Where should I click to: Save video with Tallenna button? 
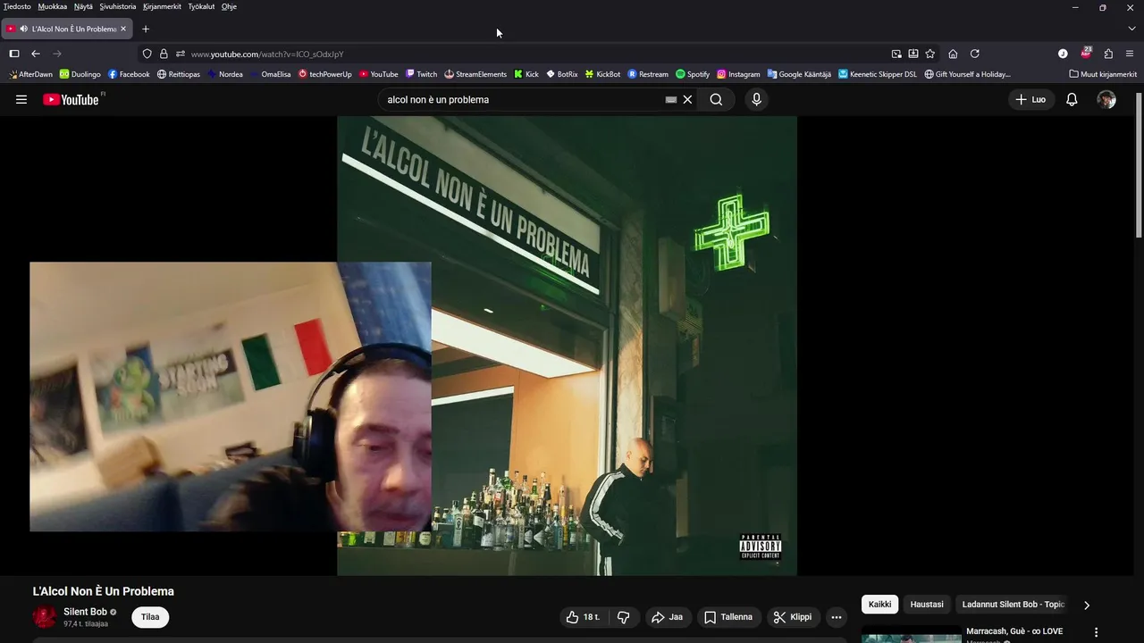click(x=728, y=617)
